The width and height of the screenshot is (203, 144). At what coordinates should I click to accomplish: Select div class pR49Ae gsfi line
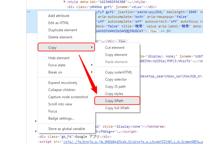[111, 7]
